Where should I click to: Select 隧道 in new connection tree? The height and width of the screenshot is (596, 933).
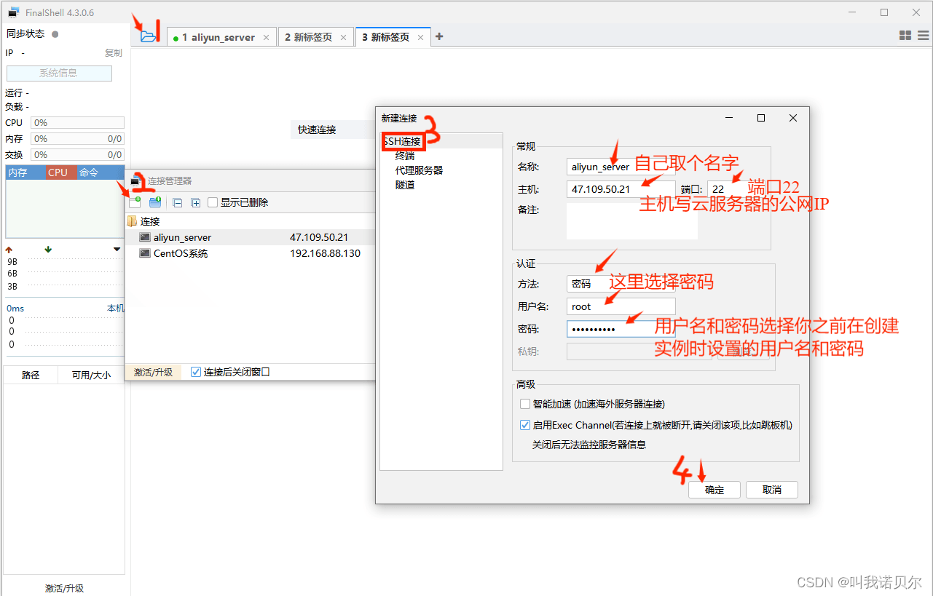click(405, 185)
